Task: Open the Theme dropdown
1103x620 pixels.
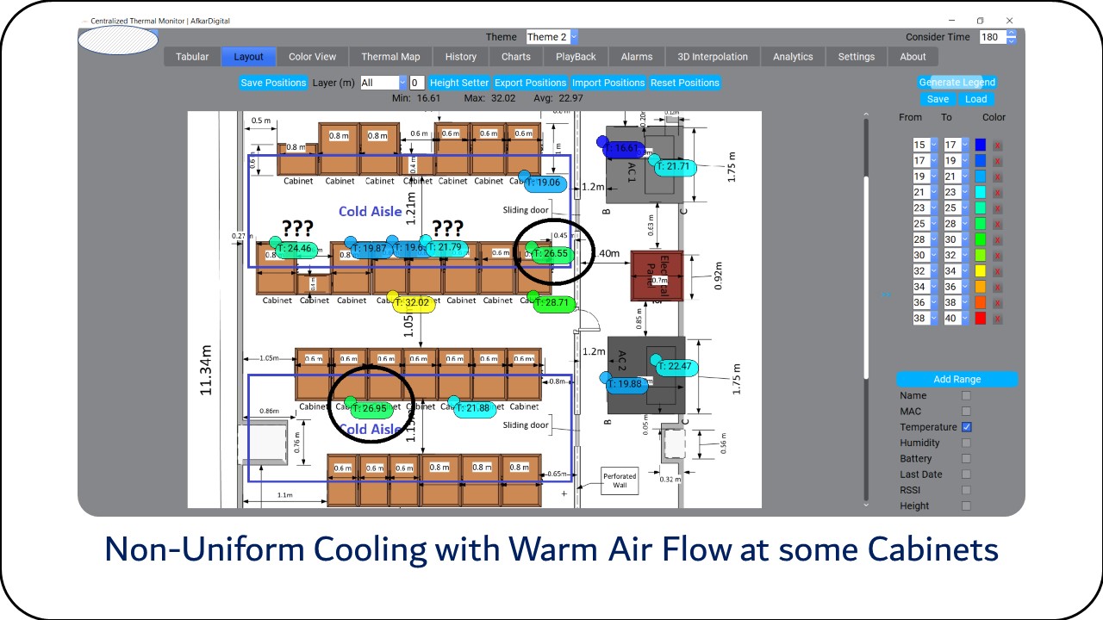Action: (551, 37)
